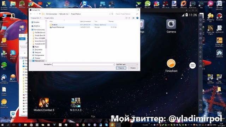This screenshot has height=127, width=226.
Task: Click the help icon in the file dialog
Action: coord(137,18)
